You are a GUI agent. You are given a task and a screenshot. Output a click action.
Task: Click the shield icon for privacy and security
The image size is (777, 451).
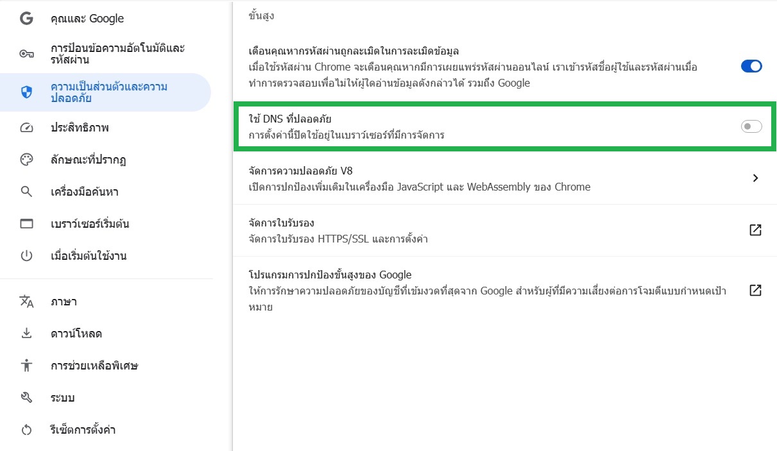26,92
